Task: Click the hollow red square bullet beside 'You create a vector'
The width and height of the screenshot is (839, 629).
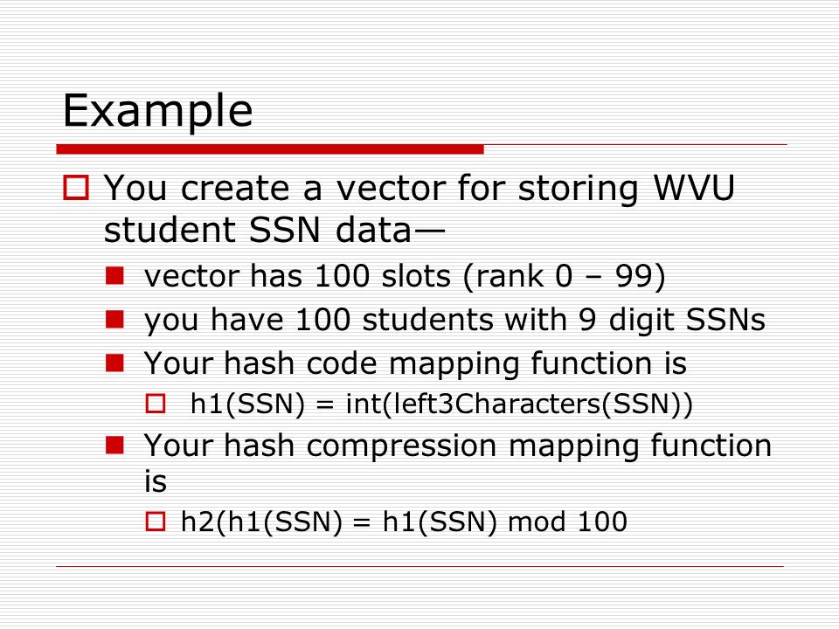Action: pos(76,188)
